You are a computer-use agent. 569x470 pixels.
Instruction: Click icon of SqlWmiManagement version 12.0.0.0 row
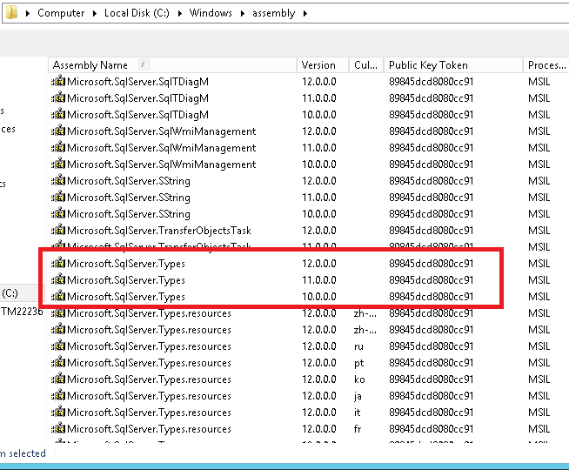click(58, 131)
